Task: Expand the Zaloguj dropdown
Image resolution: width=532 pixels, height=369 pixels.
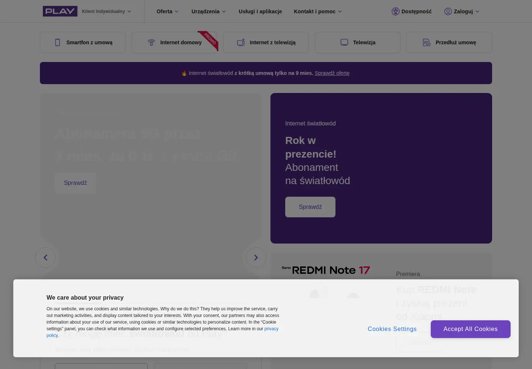Action: [462, 11]
